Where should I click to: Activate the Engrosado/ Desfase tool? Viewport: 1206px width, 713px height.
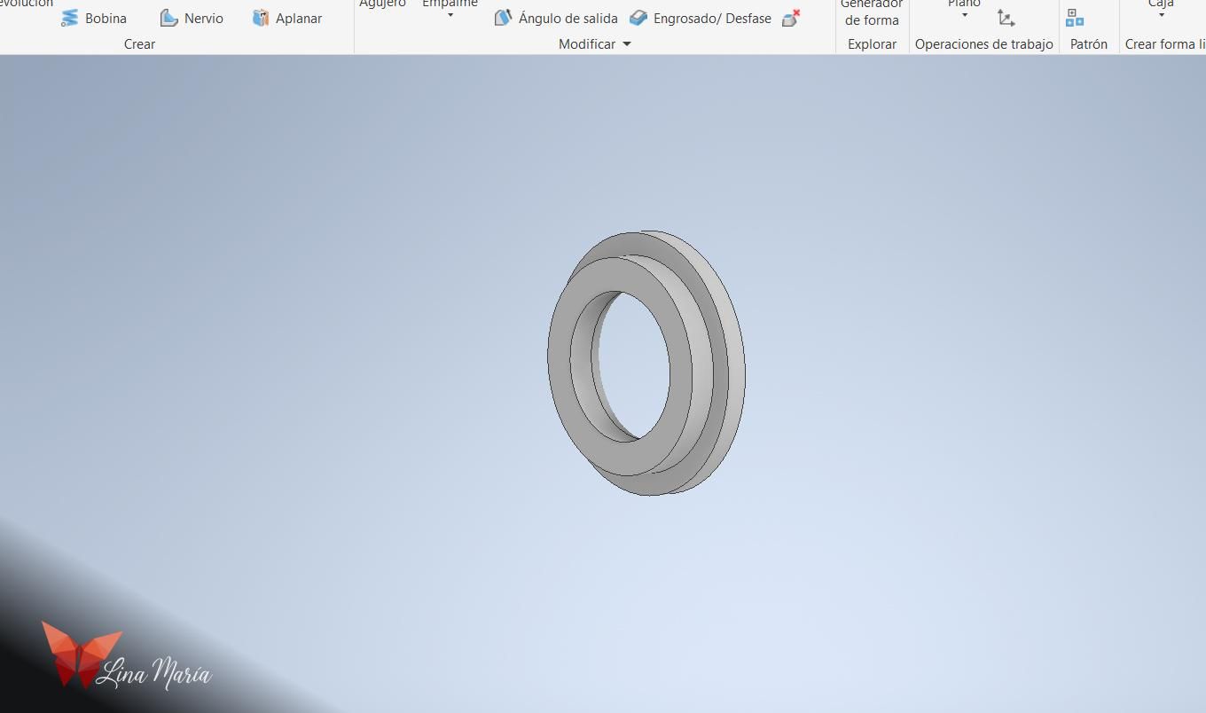point(701,18)
